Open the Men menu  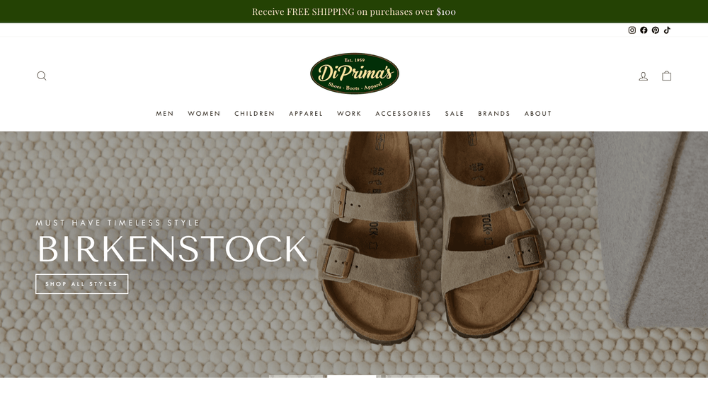(165, 114)
